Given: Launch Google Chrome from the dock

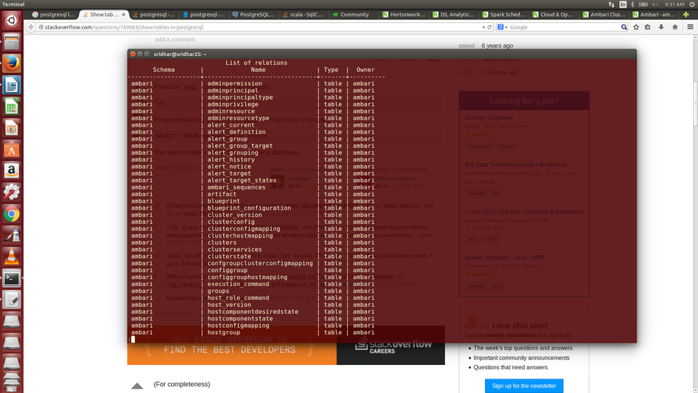Looking at the screenshot, I should [x=12, y=214].
